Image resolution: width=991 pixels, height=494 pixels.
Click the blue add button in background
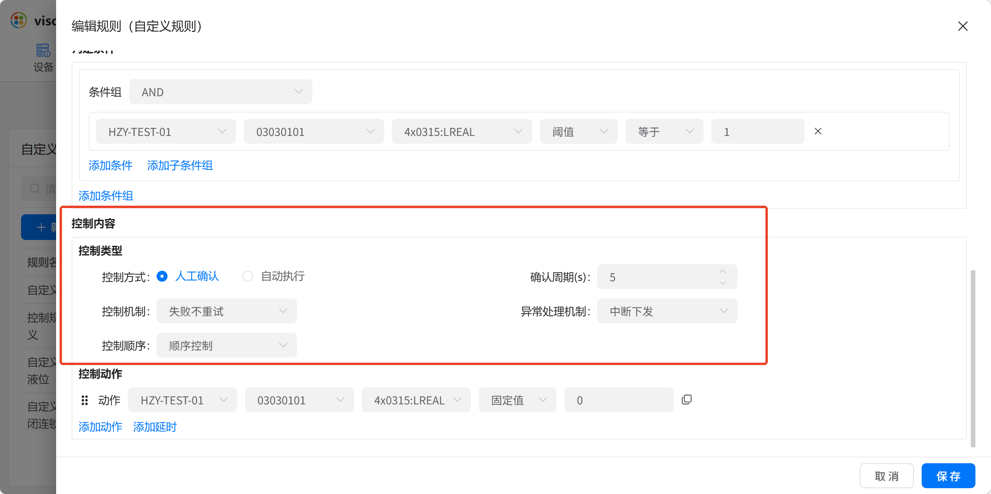pyautogui.click(x=39, y=227)
